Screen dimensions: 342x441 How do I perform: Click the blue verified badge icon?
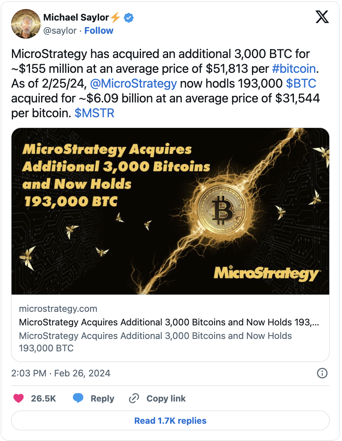click(x=129, y=18)
